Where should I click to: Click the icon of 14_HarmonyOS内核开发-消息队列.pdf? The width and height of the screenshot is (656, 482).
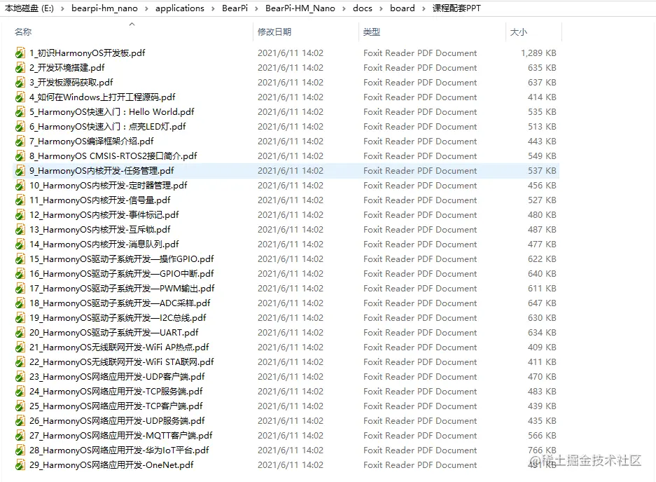[x=20, y=244]
